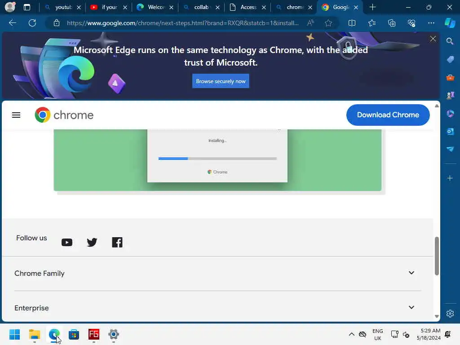This screenshot has height=345, width=460.
Task: Open sidebar Outlook icon
Action: (450, 131)
